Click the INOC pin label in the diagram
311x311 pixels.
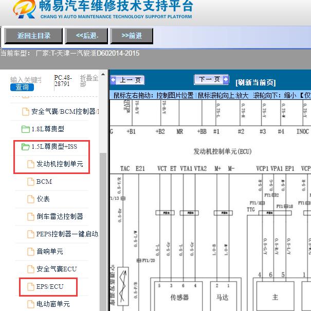click(x=302, y=131)
